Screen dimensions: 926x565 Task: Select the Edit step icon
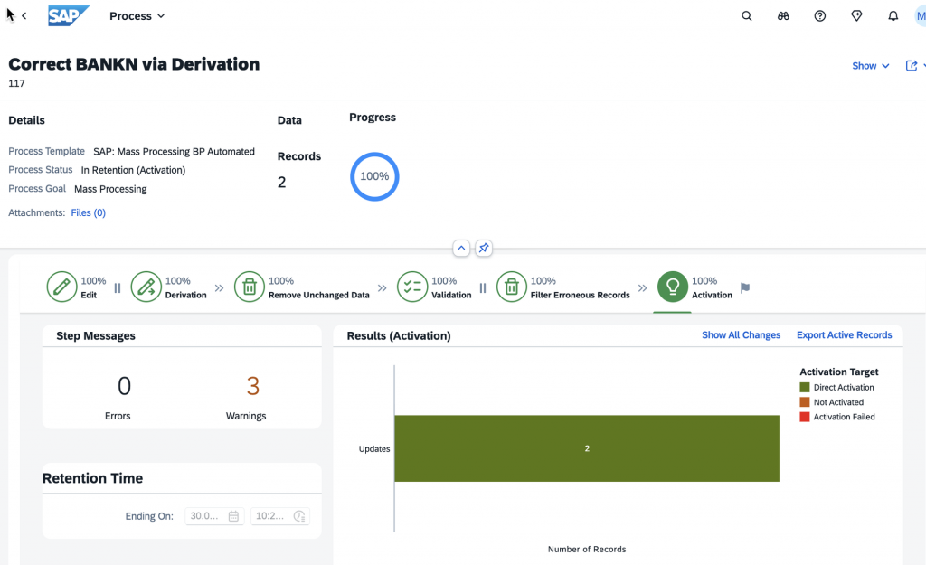[62, 287]
